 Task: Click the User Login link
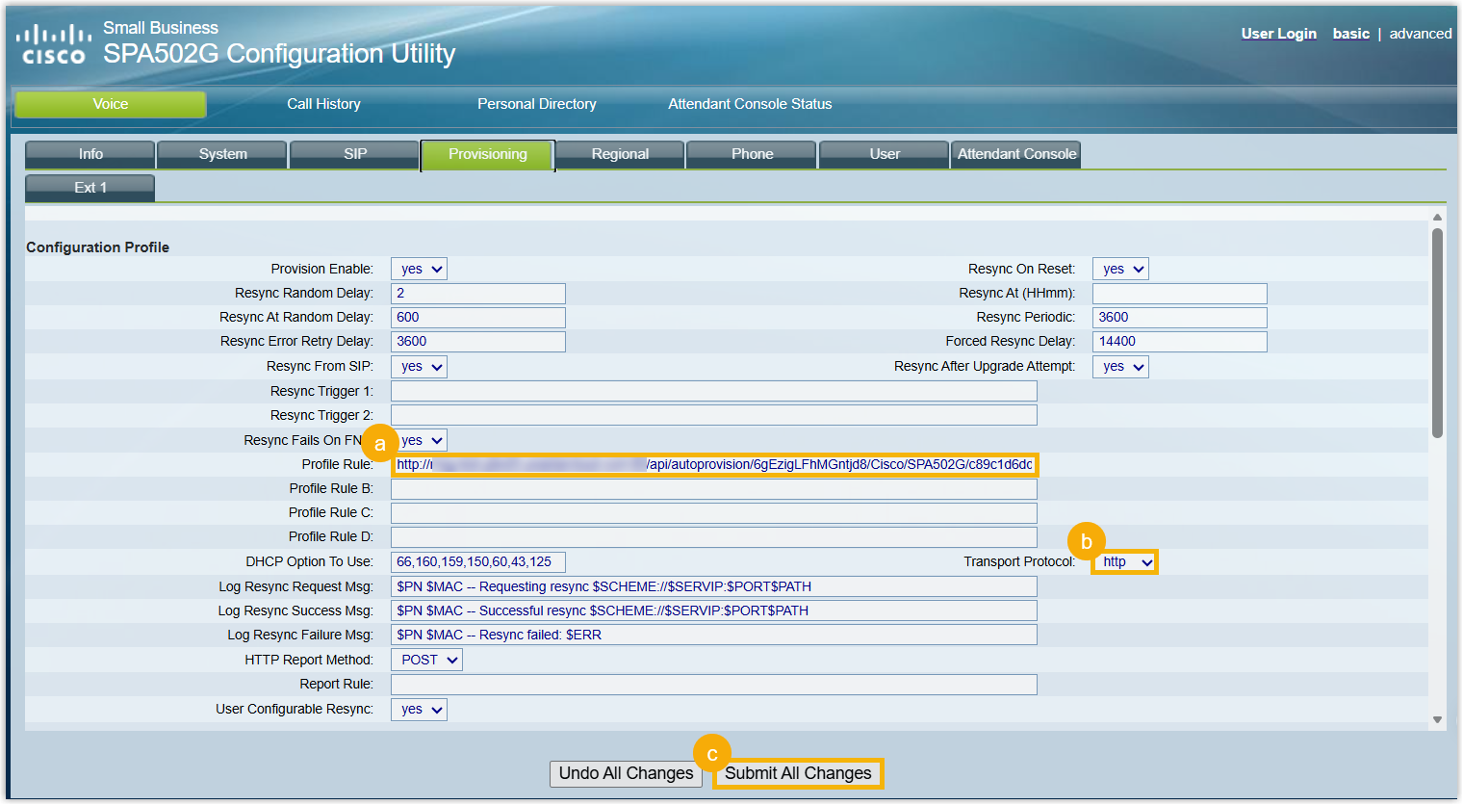coord(1279,34)
